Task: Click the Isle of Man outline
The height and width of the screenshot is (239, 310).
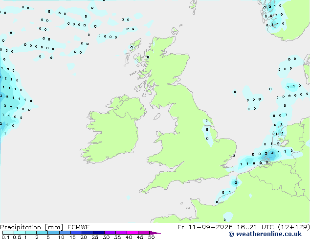Action: pyautogui.click(x=157, y=117)
